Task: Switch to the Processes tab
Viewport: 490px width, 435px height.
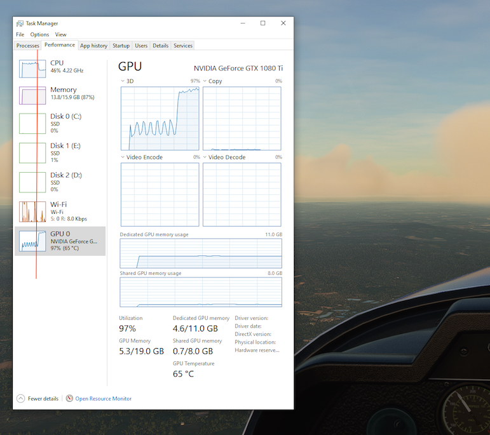Action: (x=28, y=46)
